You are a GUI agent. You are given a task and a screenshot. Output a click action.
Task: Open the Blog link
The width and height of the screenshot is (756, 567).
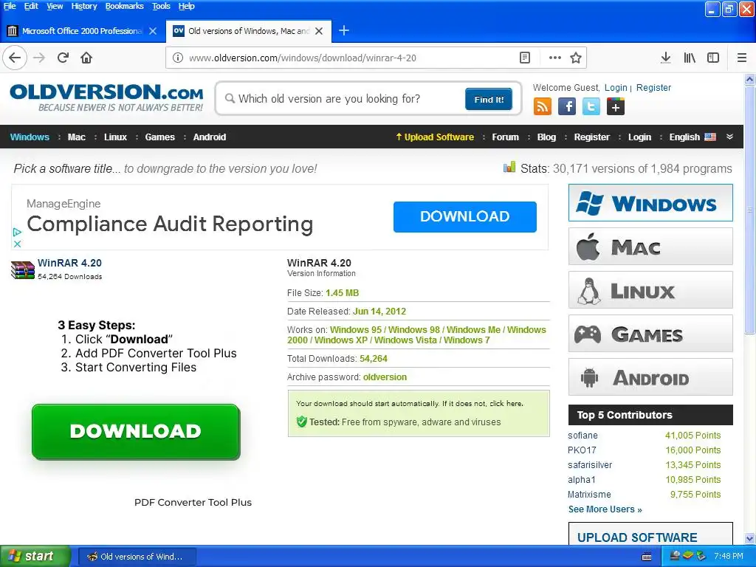546,137
